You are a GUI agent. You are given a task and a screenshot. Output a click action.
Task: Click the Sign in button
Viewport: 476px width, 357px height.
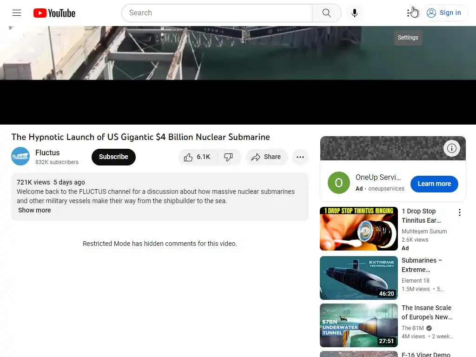(x=444, y=13)
